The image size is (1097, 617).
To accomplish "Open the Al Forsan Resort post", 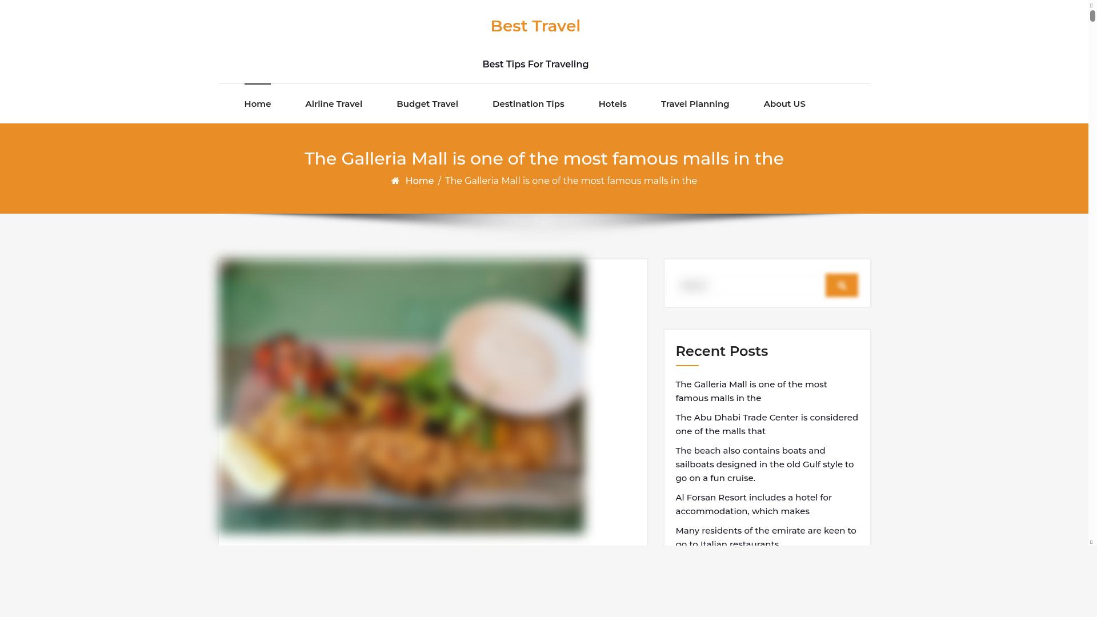I will point(754,504).
